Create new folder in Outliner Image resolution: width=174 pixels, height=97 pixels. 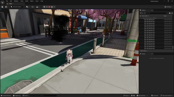[170, 13]
